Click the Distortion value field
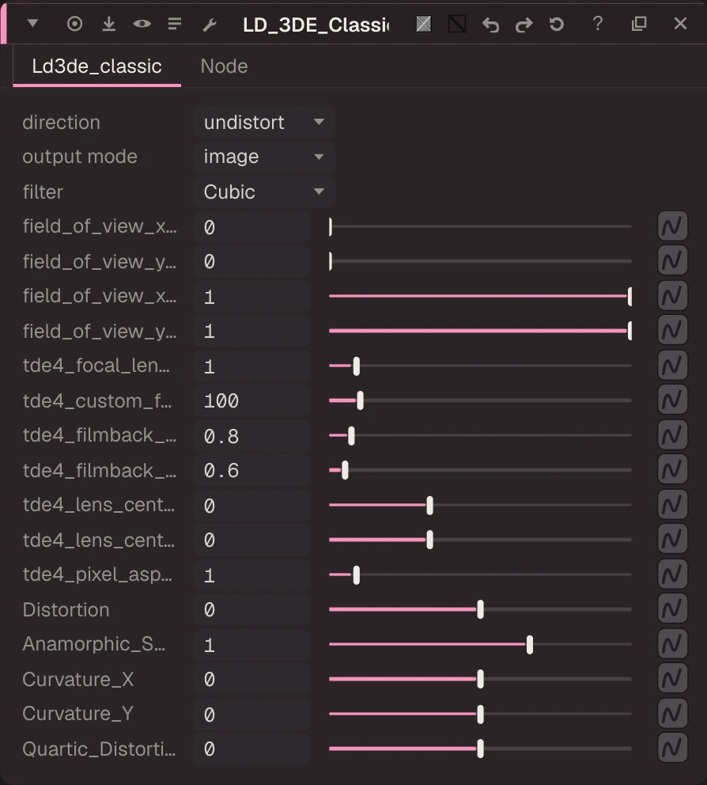 [251, 609]
